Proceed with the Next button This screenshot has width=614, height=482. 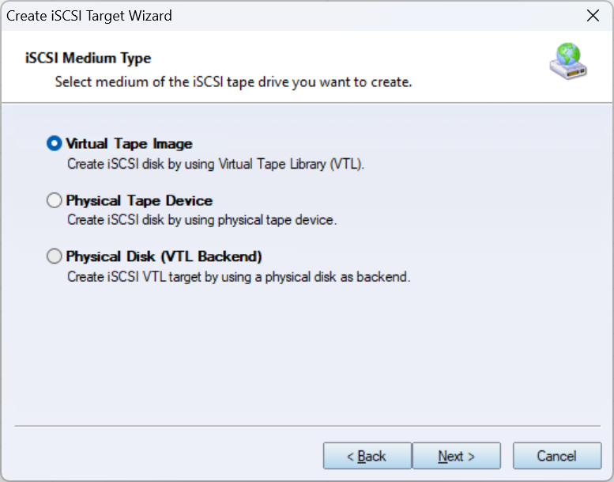tap(456, 456)
